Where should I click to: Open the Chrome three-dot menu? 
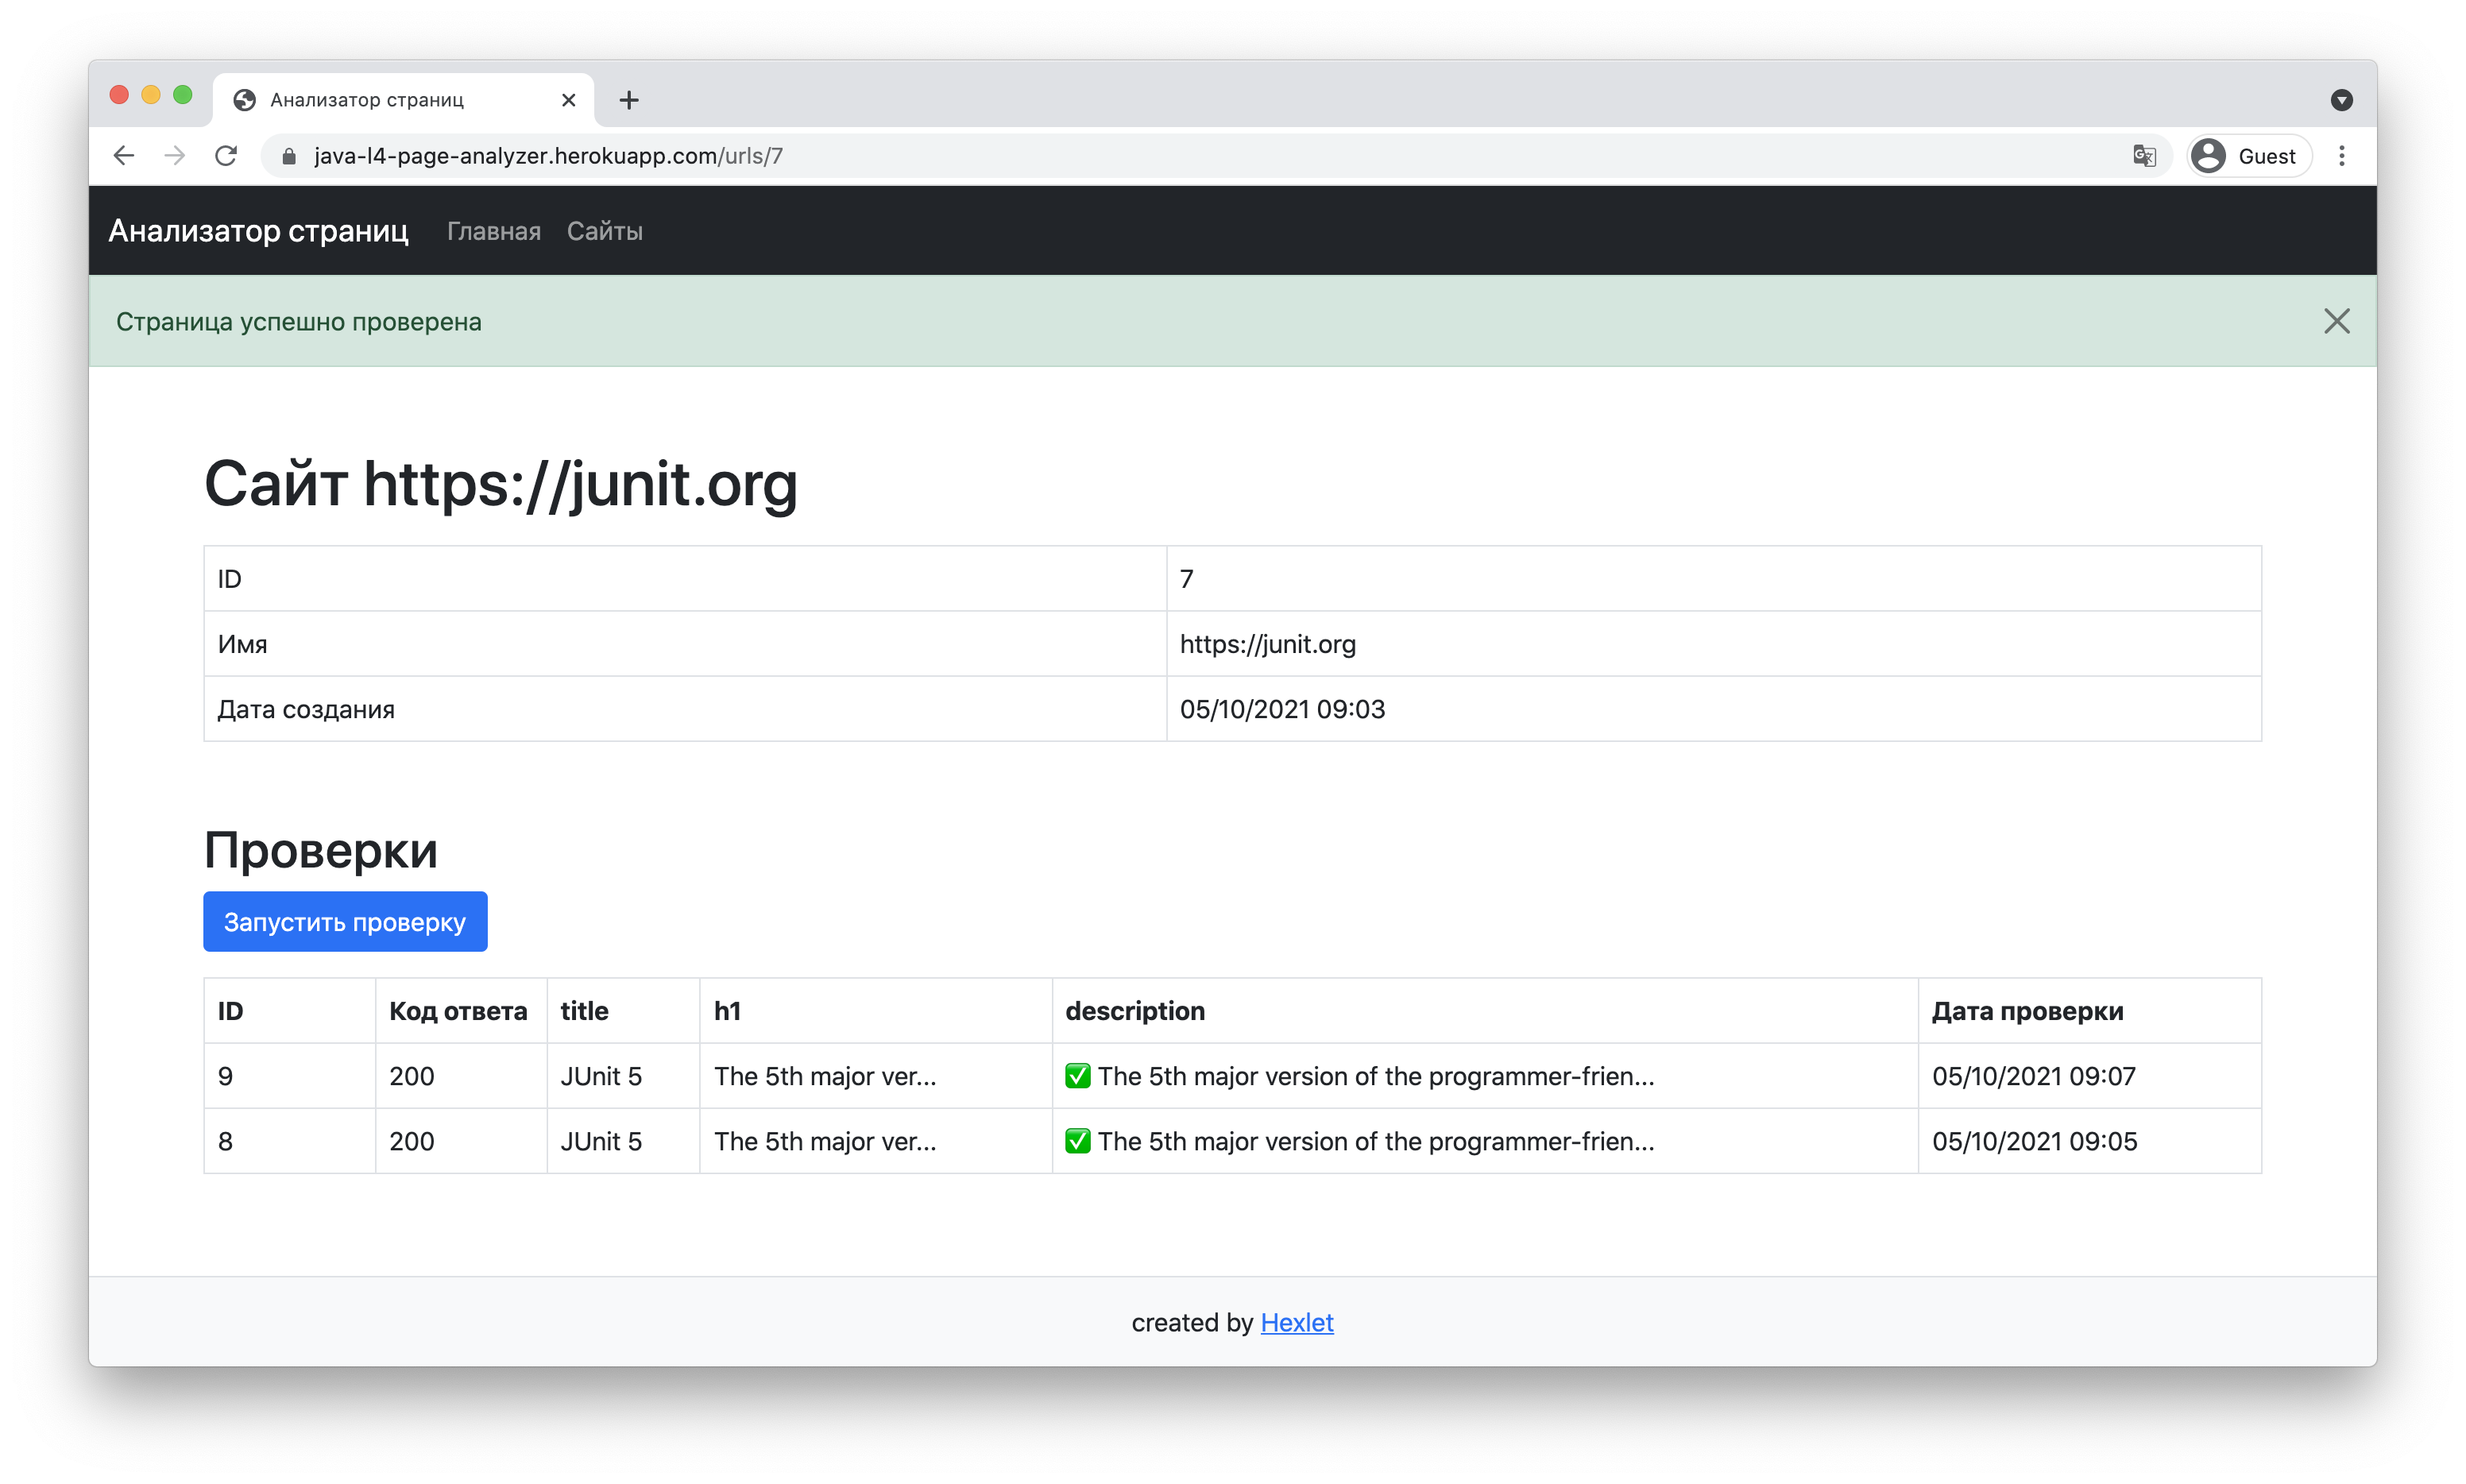pos(2342,156)
